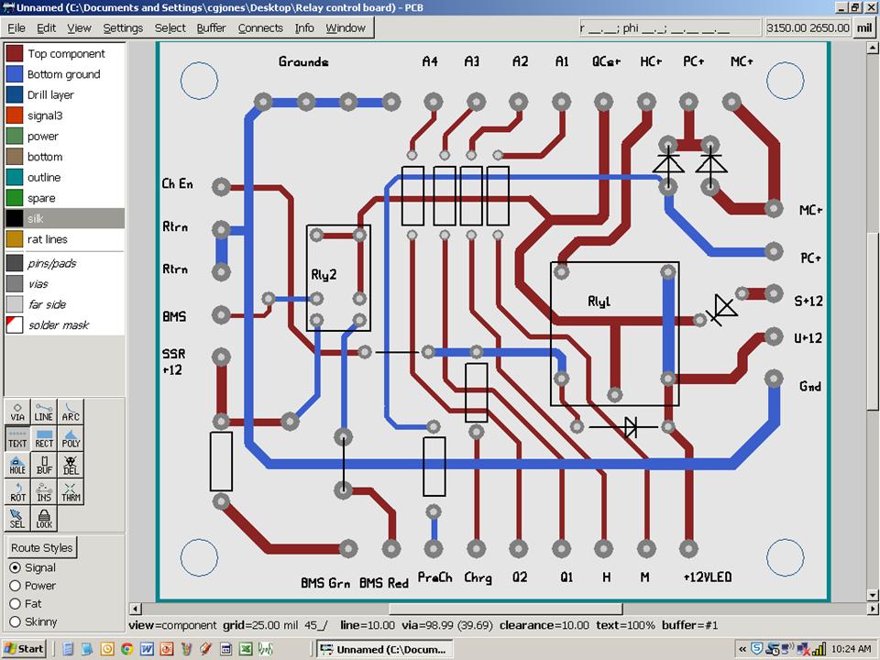880x660 pixels.
Task: Open the Window menu
Action: click(x=346, y=27)
